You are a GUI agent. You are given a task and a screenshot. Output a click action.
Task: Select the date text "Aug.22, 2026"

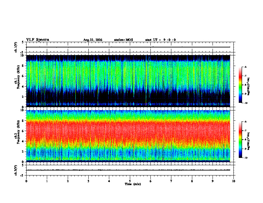[x=93, y=40]
